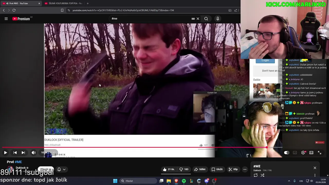The height and width of the screenshot is (185, 329).
Task: Go back in browser history
Action: pos(4,10)
